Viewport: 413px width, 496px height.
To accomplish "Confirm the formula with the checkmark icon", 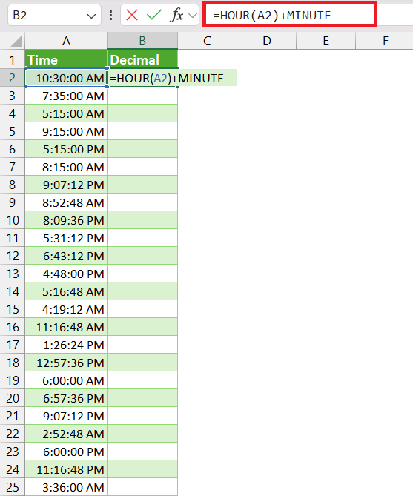I will 154,15.
